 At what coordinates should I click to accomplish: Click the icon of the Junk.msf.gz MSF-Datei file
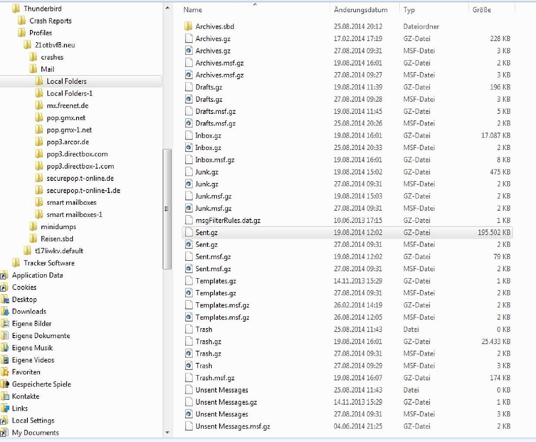coord(189,208)
